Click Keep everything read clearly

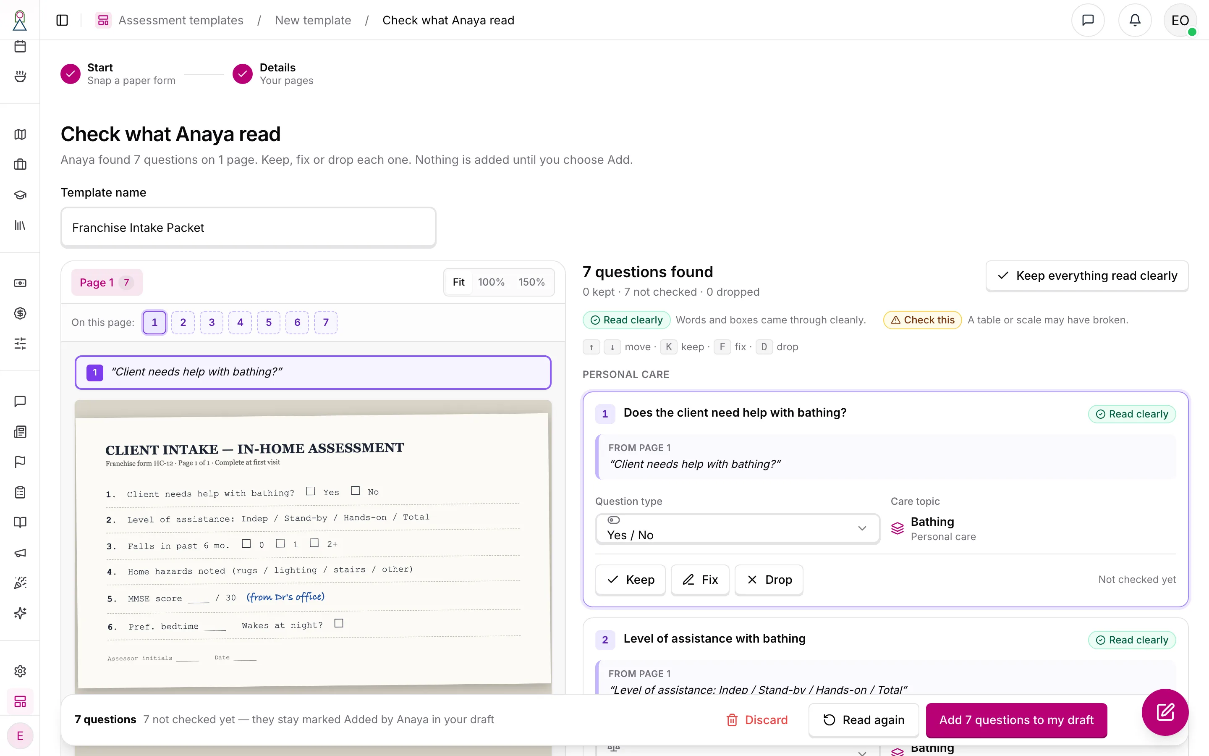pyautogui.click(x=1086, y=276)
